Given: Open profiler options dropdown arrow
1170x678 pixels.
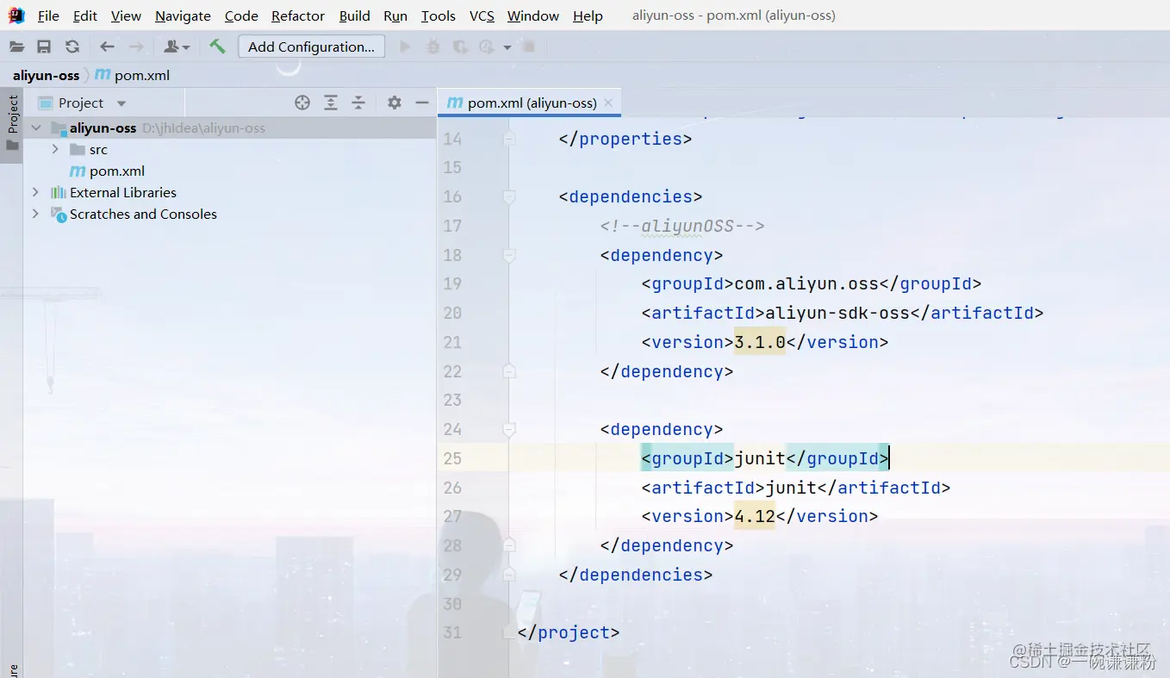Looking at the screenshot, I should [507, 47].
